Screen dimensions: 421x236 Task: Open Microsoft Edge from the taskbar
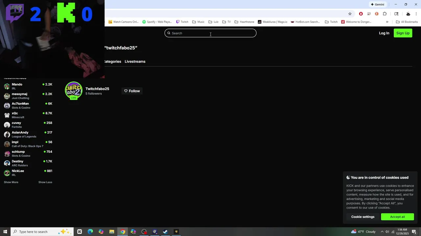tap(90, 232)
